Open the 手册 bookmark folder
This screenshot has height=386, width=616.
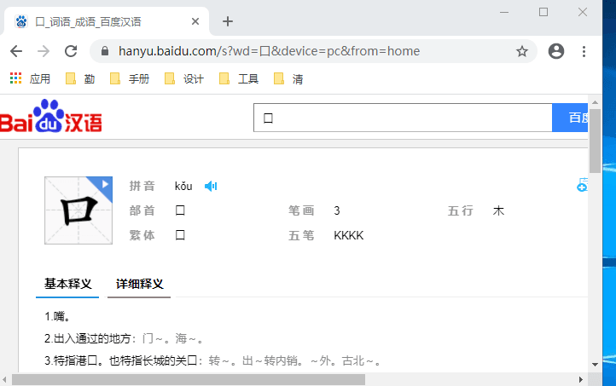coord(130,79)
